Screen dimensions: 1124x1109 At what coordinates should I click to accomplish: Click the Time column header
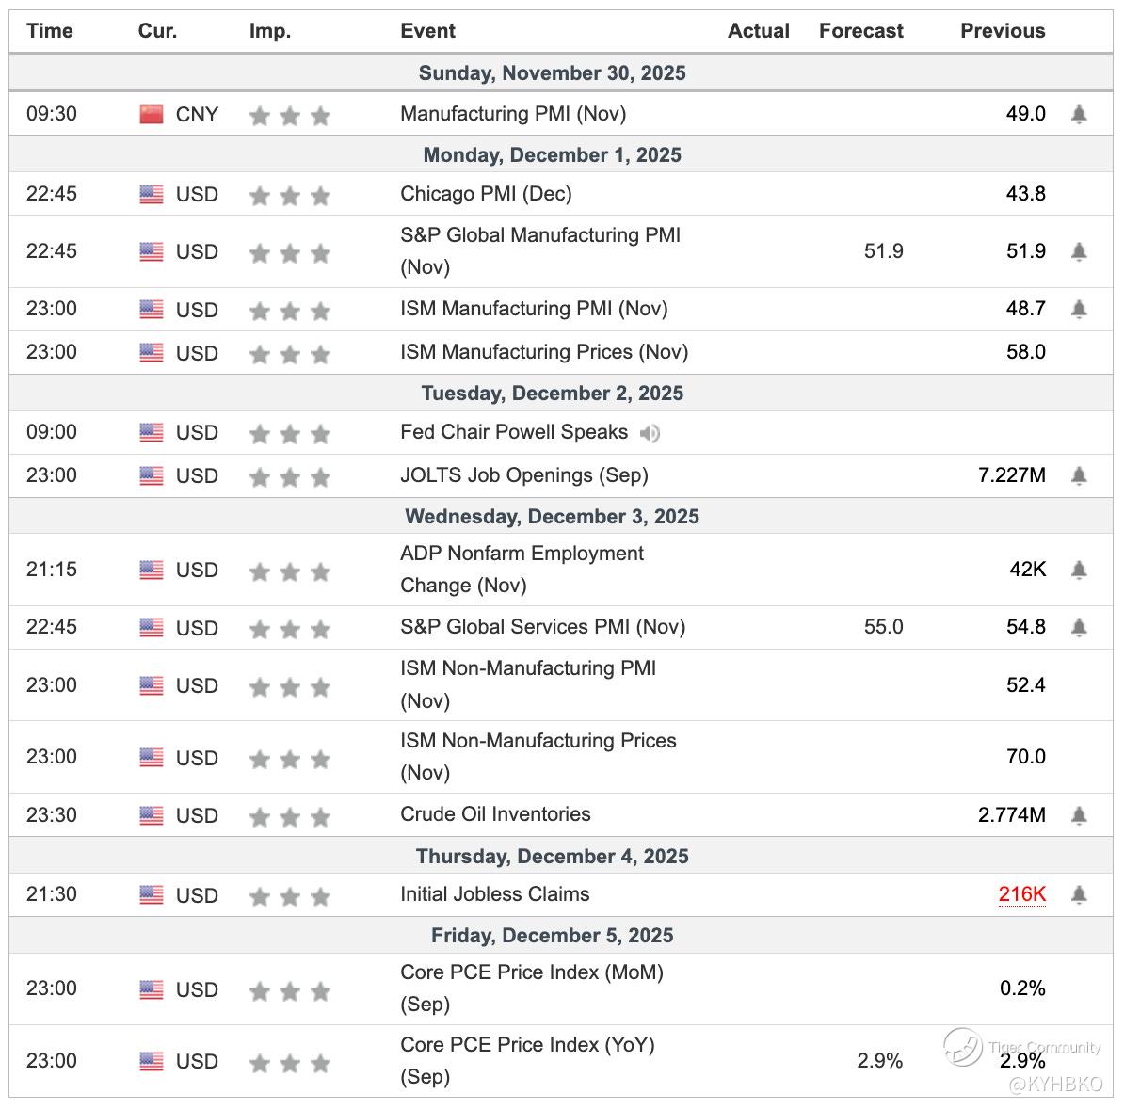(x=50, y=31)
